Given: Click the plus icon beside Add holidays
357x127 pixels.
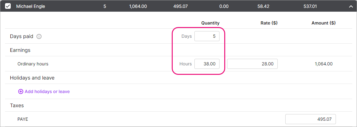Looking at the screenshot, I should pos(21,91).
